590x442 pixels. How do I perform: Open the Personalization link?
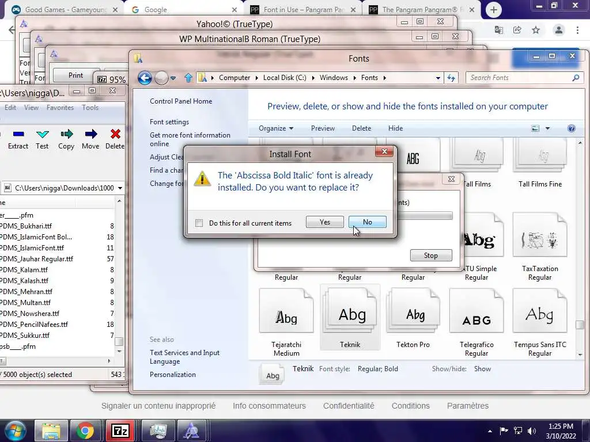[x=173, y=374]
